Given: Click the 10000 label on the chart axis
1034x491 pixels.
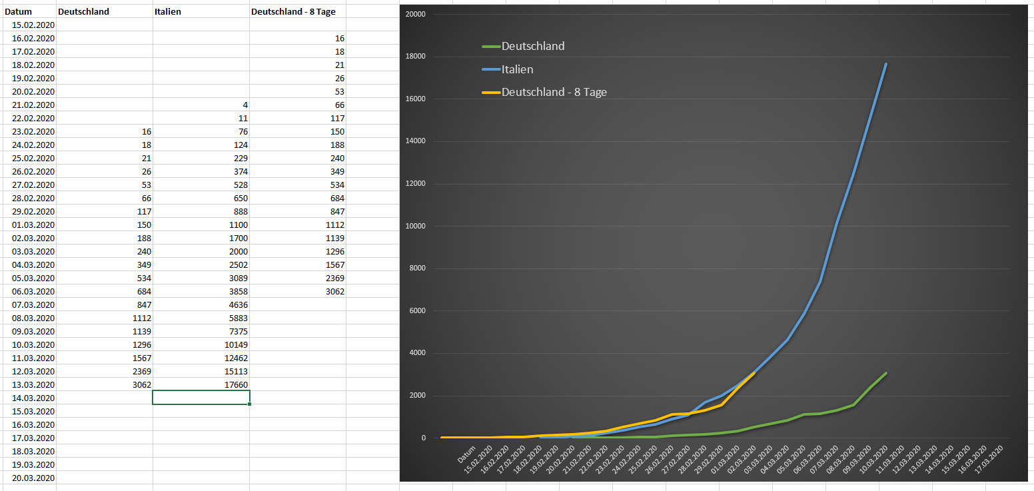Looking at the screenshot, I should coord(416,226).
